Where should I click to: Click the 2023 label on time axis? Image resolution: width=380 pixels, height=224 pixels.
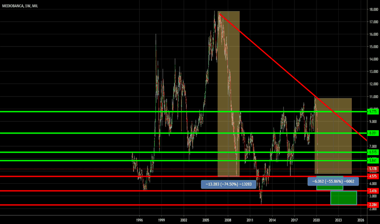[338, 220]
